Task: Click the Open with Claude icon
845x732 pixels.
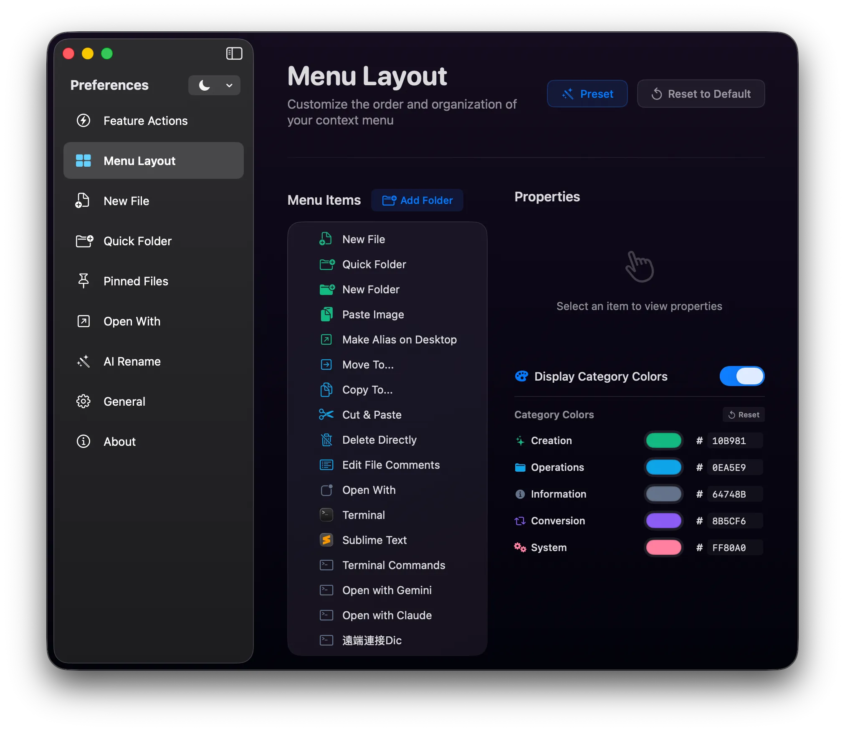Action: 326,615
